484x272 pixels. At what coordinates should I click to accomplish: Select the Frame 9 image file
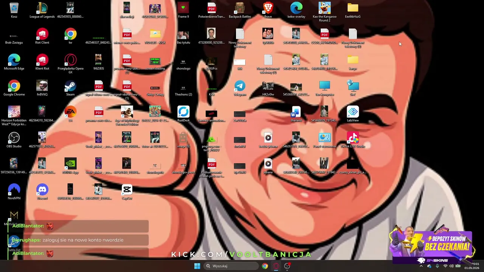pyautogui.click(x=183, y=11)
